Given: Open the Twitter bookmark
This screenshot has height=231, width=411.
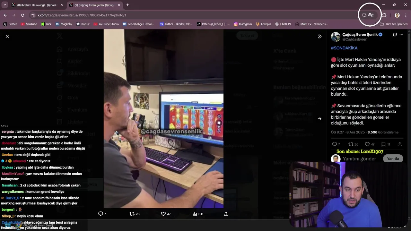Looking at the screenshot, I should click(x=10, y=24).
